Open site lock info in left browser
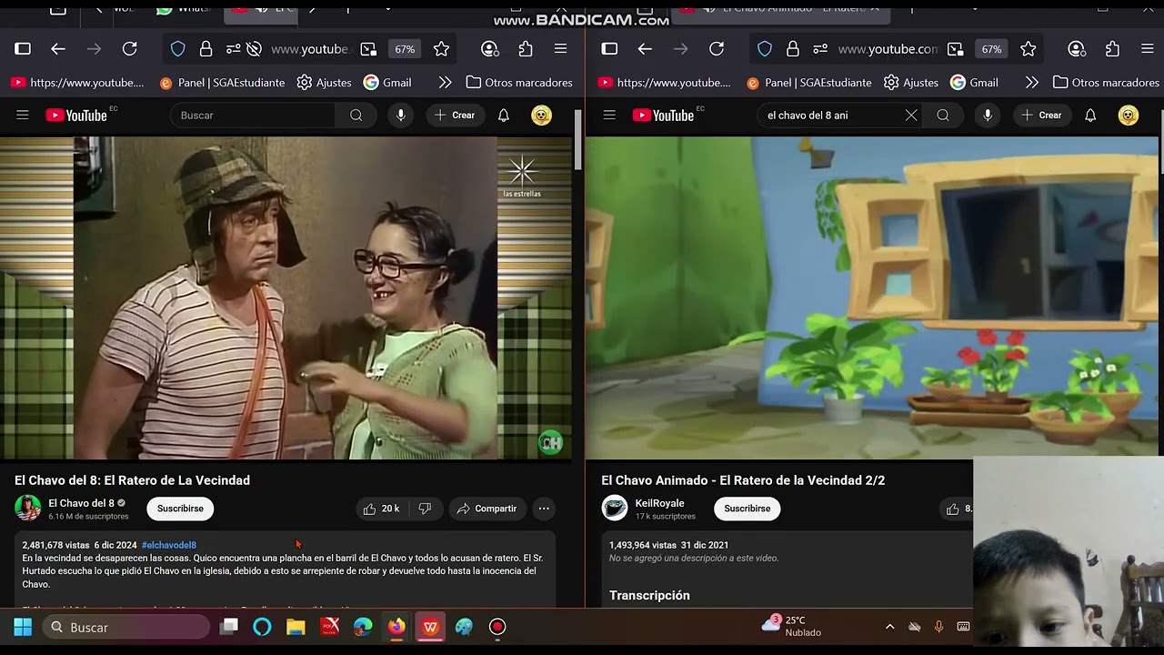 point(206,49)
